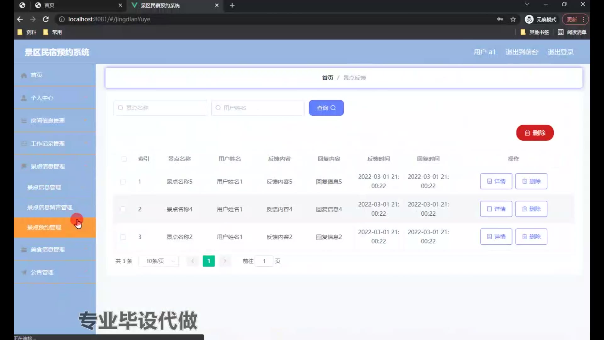Screen dimensions: 604x340
Task: Click the password key icon in address bar
Action: click(500, 19)
